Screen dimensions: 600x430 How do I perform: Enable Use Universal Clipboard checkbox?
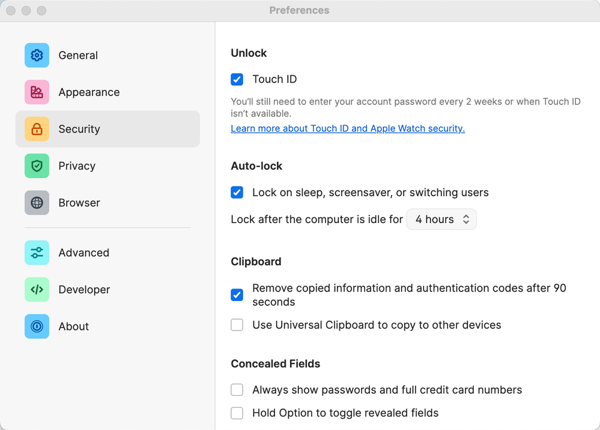(x=237, y=325)
